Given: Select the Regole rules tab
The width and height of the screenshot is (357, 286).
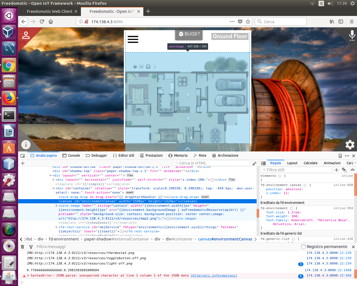Looking at the screenshot, I should [276, 163].
